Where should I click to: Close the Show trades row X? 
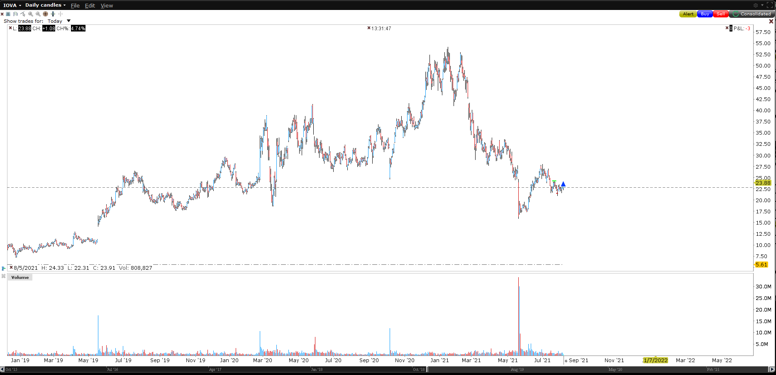click(x=771, y=21)
